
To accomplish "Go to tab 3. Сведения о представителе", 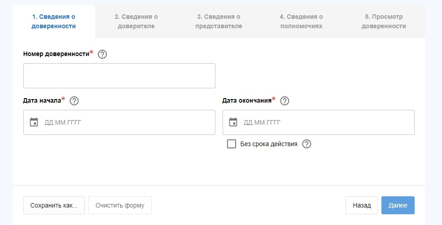I will click(219, 22).
